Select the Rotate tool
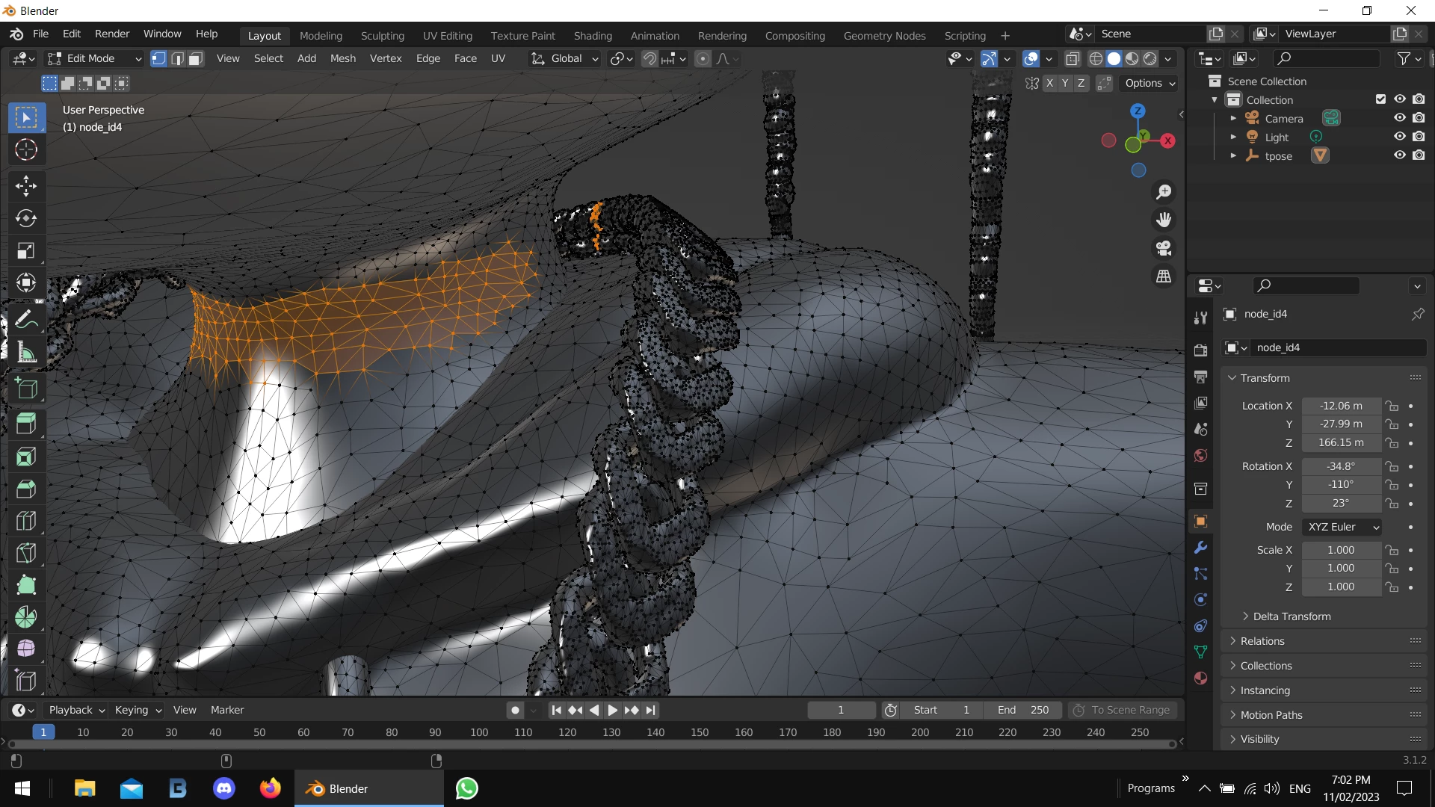Viewport: 1435px width, 807px height. (x=26, y=218)
